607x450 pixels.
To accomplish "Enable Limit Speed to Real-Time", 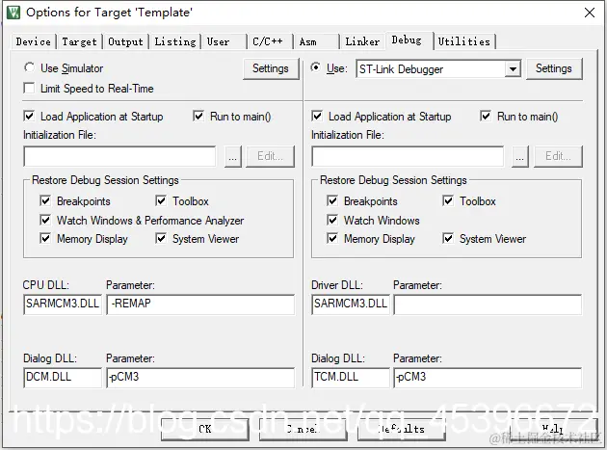I will click(x=29, y=89).
